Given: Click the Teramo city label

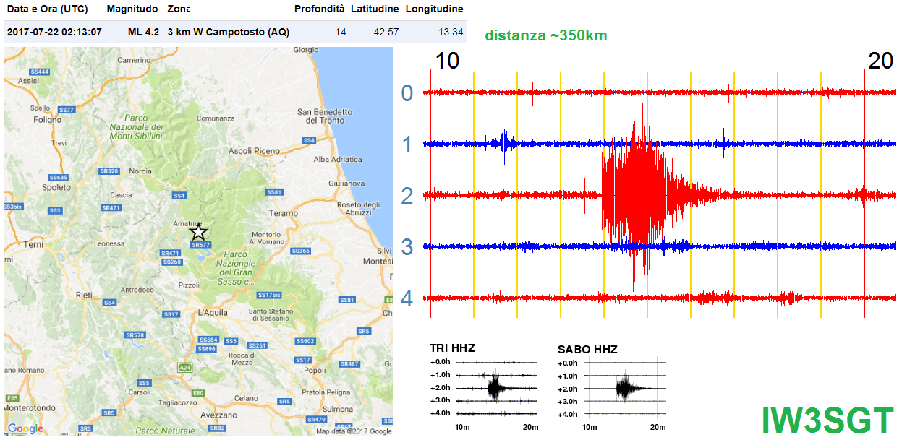Looking at the screenshot, I should [284, 213].
